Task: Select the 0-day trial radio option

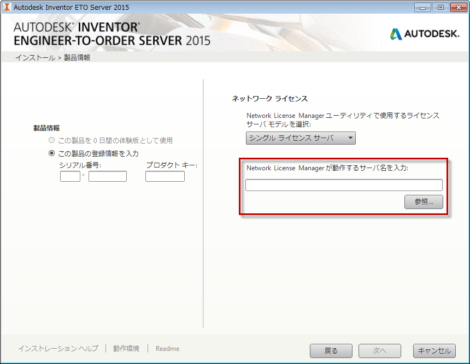Action: (51, 140)
